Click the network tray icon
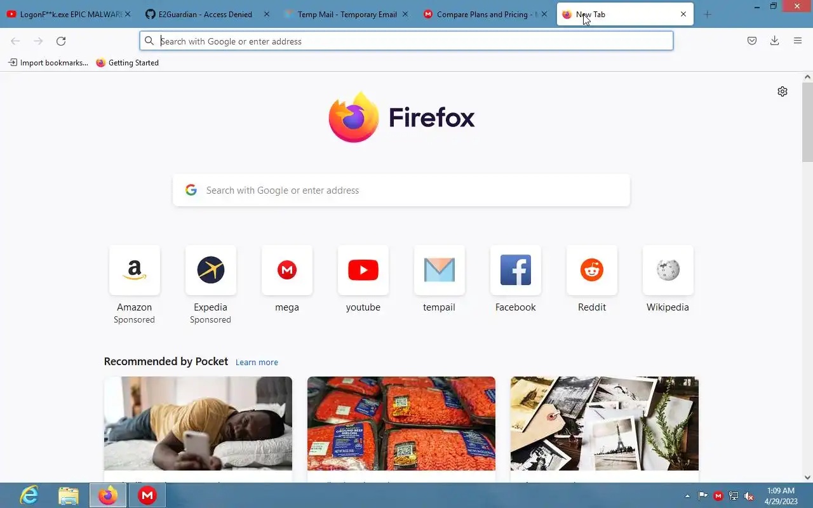 (734, 496)
